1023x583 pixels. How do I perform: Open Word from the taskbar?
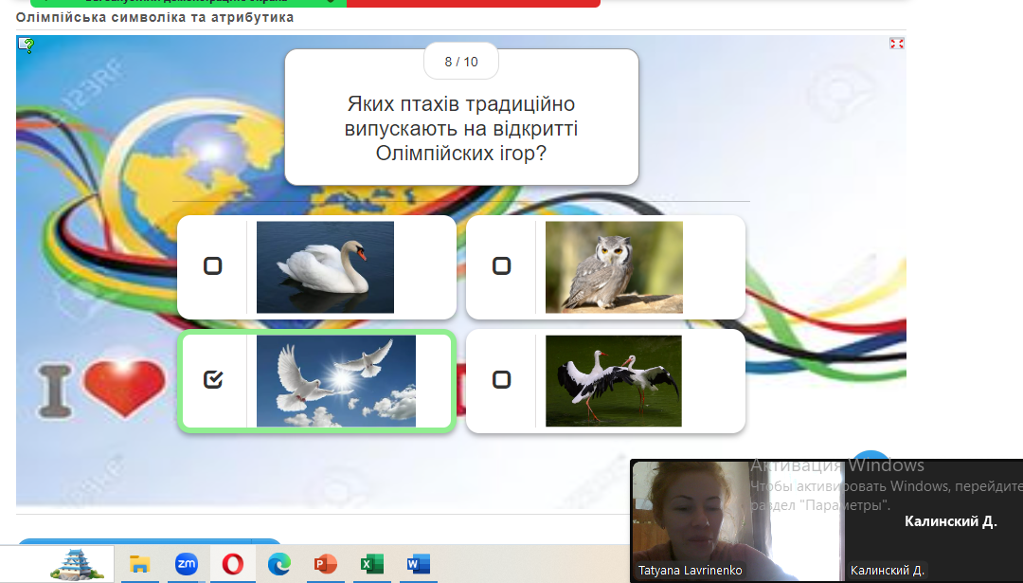pyautogui.click(x=418, y=563)
